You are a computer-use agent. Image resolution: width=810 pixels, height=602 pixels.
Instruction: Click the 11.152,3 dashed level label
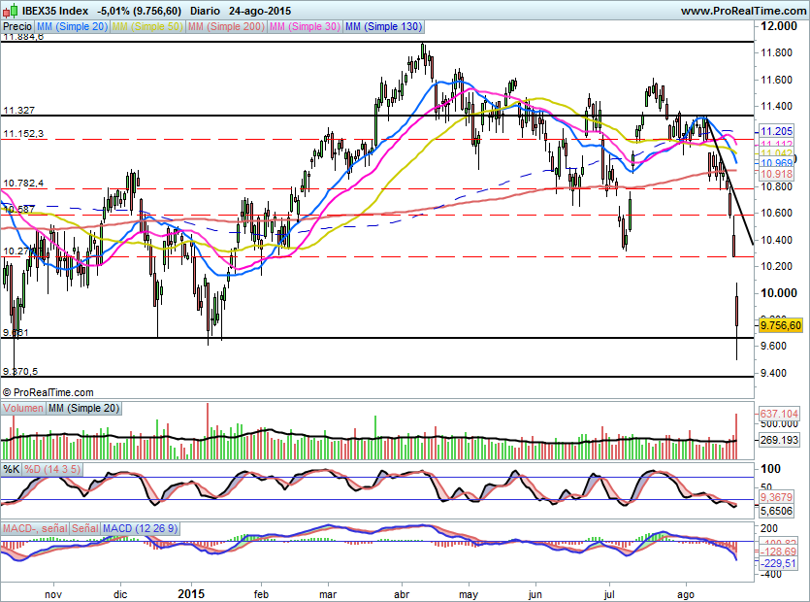click(x=23, y=133)
